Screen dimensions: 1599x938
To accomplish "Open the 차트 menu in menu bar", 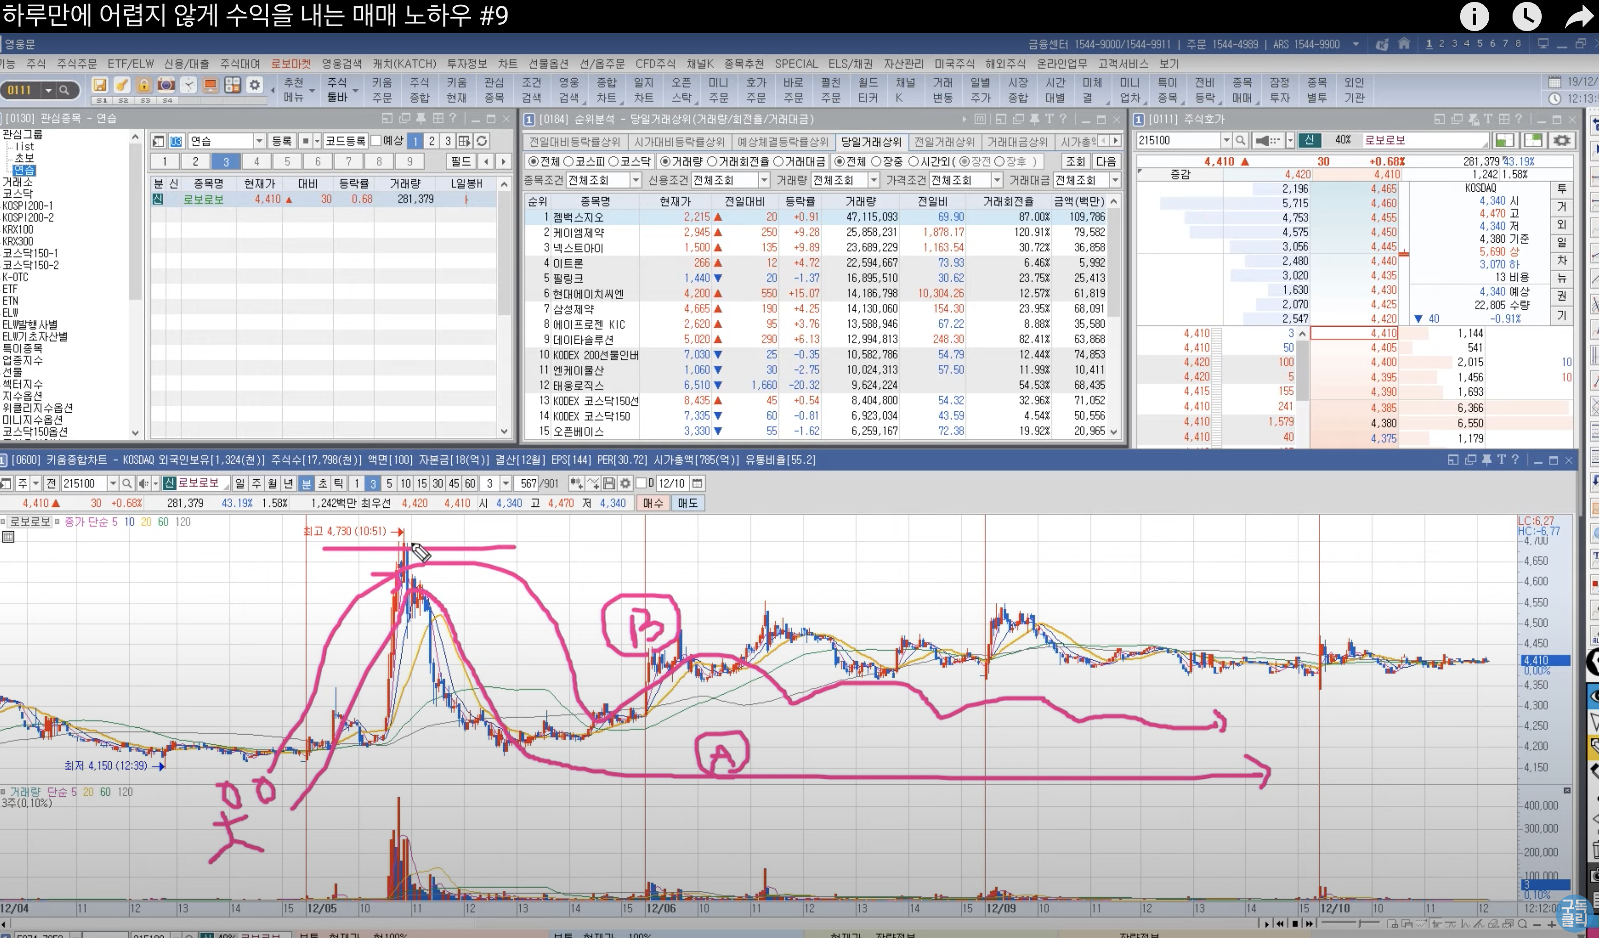I will (x=507, y=64).
